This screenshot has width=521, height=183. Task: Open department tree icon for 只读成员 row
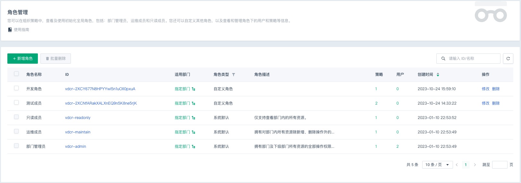coord(193,118)
